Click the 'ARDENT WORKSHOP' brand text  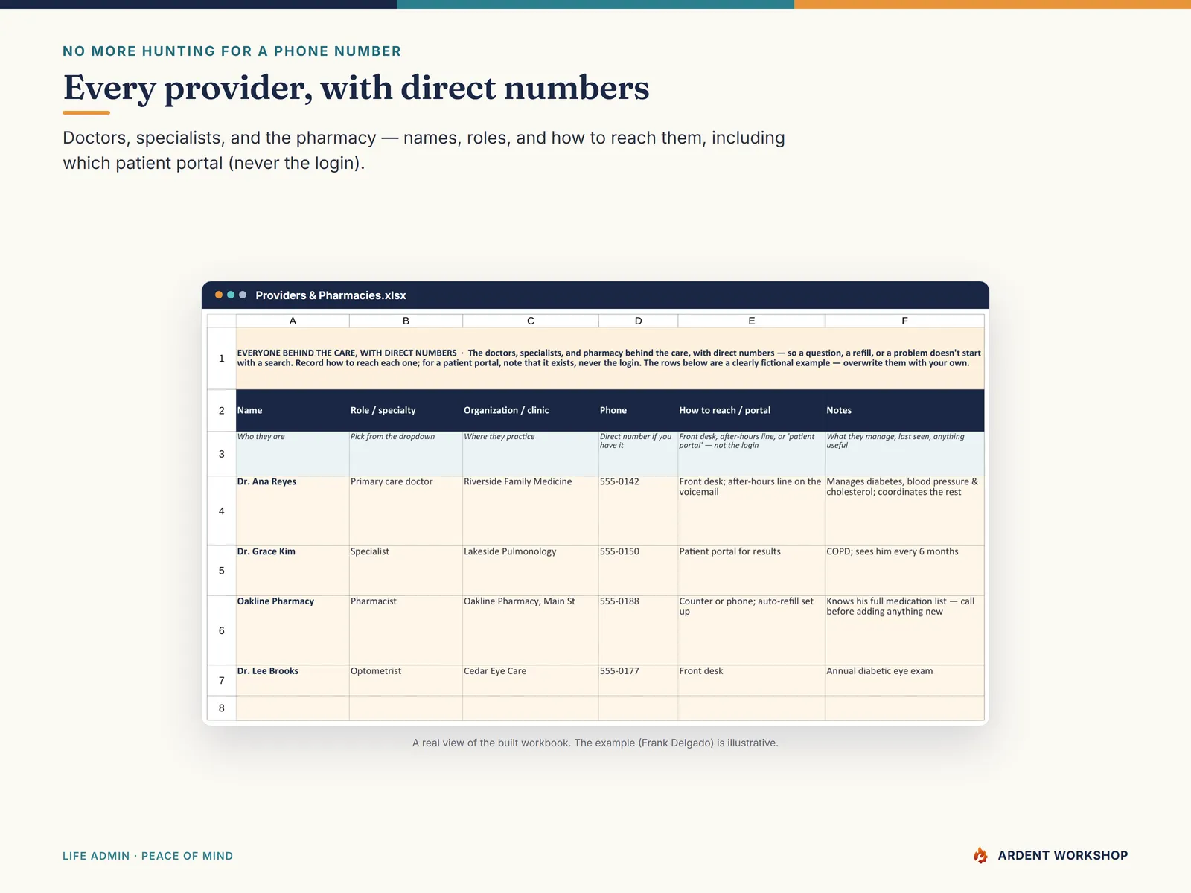(1062, 856)
